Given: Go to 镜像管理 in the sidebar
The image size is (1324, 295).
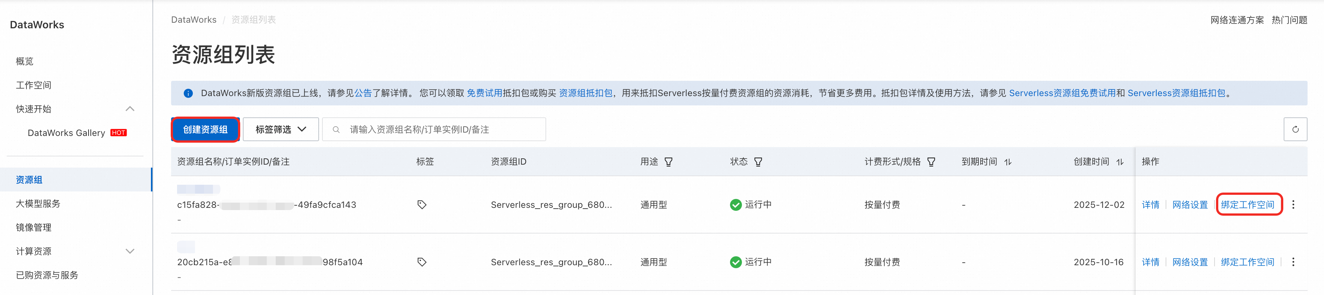Looking at the screenshot, I should coord(33,227).
